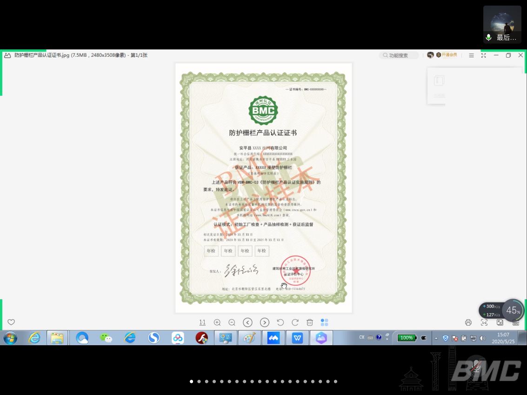Screen dimensions: 527x395
Task: Open rightmost icon of viewer bottom bar
Action: click(516, 323)
